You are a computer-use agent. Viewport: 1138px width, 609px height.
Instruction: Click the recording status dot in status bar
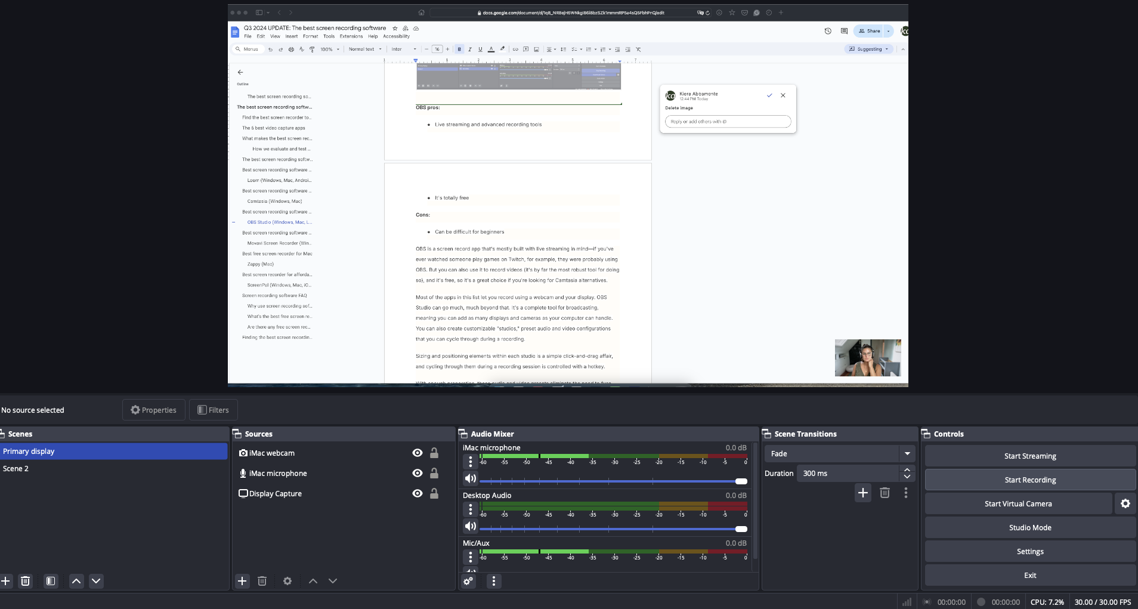(981, 602)
